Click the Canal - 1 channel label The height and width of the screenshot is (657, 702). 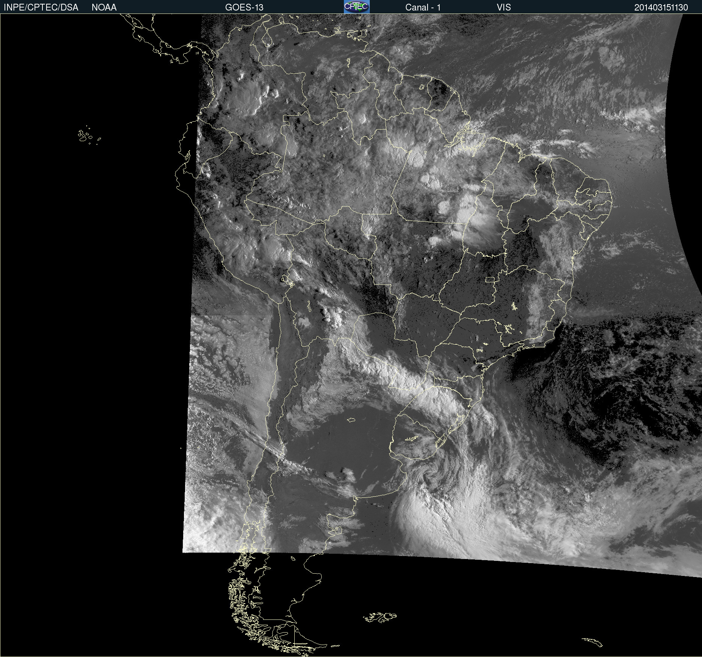pos(423,8)
